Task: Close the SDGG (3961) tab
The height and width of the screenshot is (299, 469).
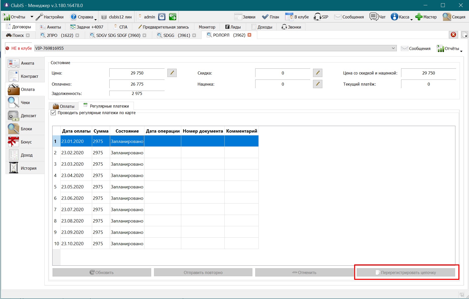Action: point(194,35)
